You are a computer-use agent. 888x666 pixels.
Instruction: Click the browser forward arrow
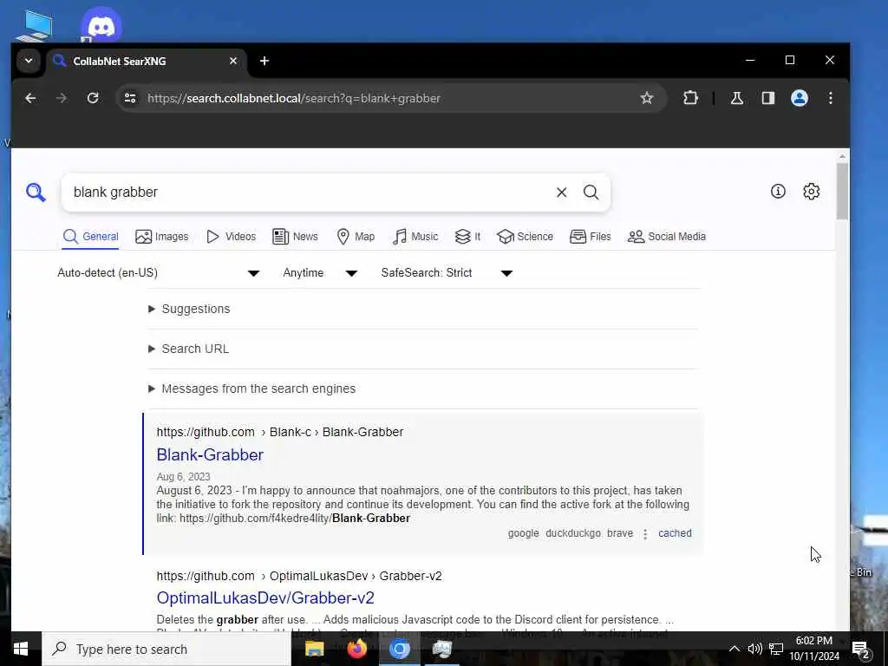[62, 98]
